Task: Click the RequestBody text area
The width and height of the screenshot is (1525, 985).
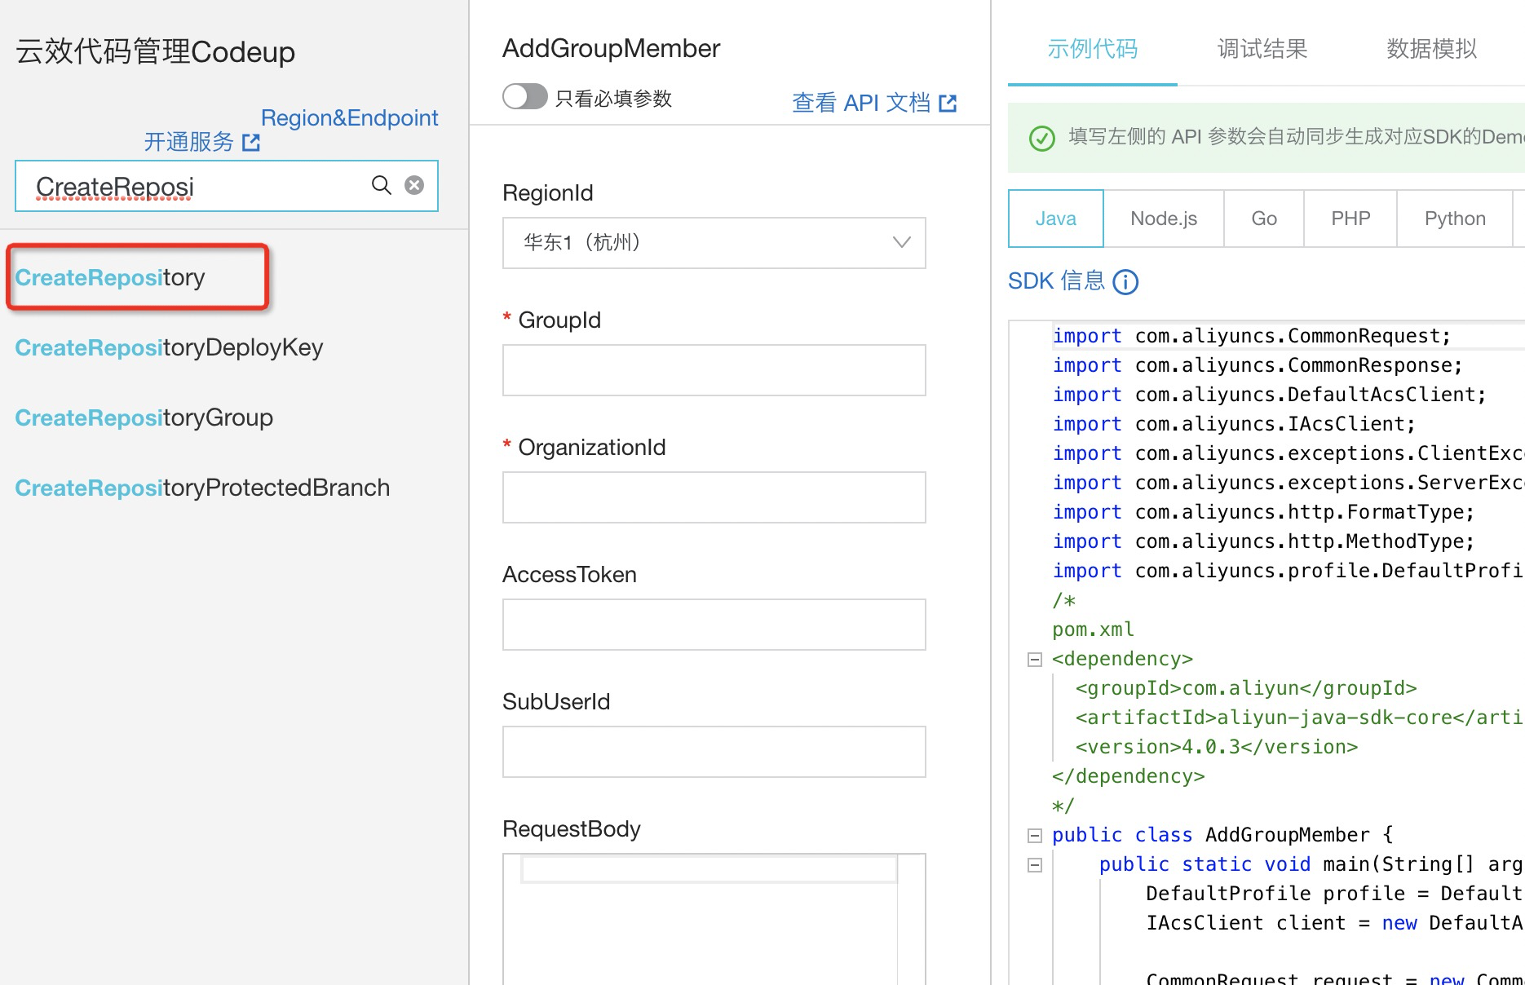Action: pyautogui.click(x=714, y=920)
